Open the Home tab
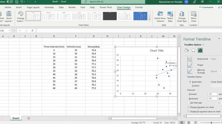 click(8, 7)
